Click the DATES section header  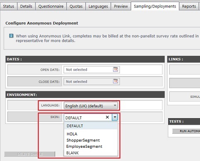(85, 59)
